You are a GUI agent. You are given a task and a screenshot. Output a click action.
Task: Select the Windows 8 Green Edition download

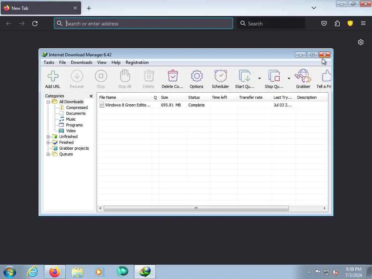coord(128,105)
